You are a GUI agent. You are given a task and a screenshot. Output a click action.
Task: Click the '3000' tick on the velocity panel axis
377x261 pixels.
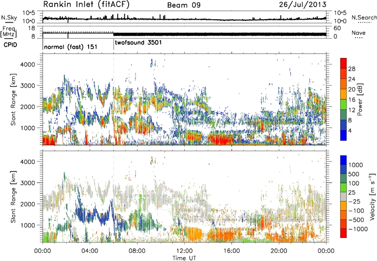(28, 183)
